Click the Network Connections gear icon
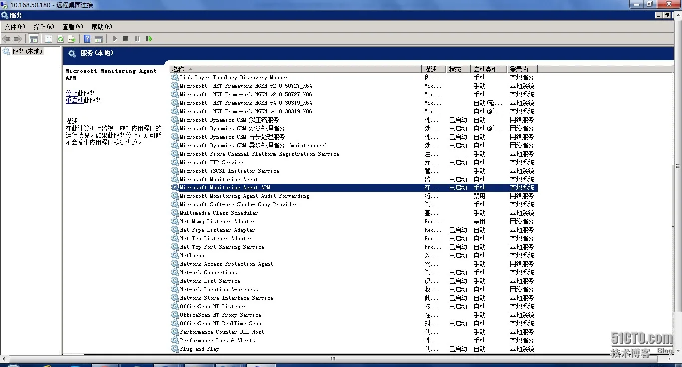The width and height of the screenshot is (682, 367). click(175, 272)
